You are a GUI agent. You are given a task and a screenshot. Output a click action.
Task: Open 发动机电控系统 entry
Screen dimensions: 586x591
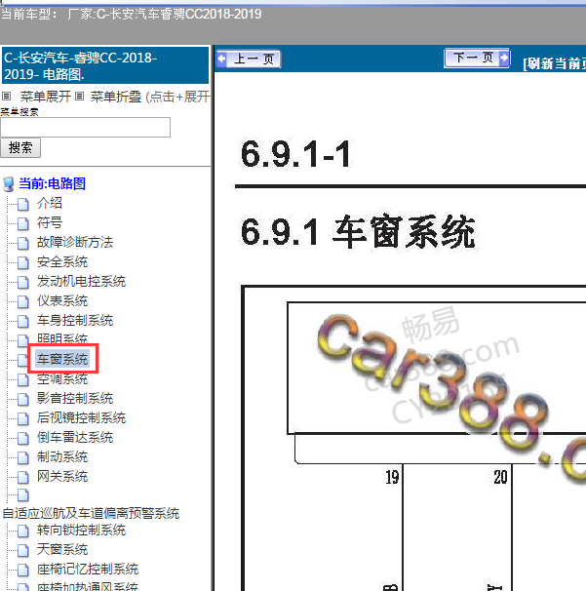pos(81,281)
